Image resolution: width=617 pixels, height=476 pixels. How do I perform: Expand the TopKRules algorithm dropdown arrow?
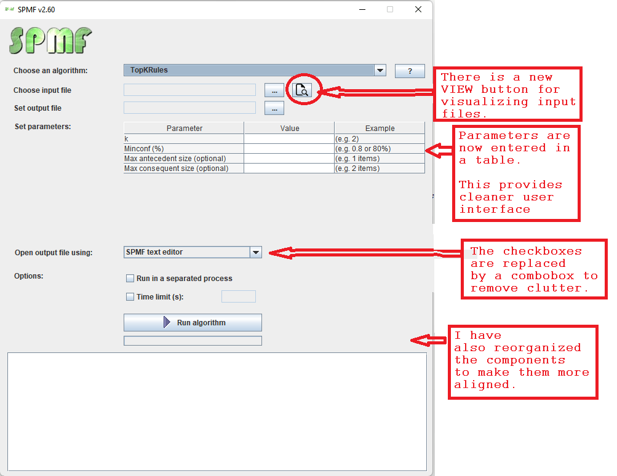tap(380, 71)
